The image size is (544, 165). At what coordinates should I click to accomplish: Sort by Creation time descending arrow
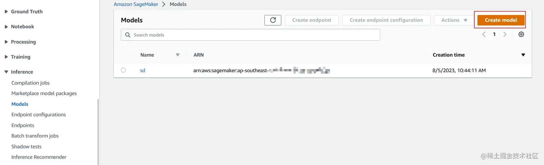click(523, 55)
